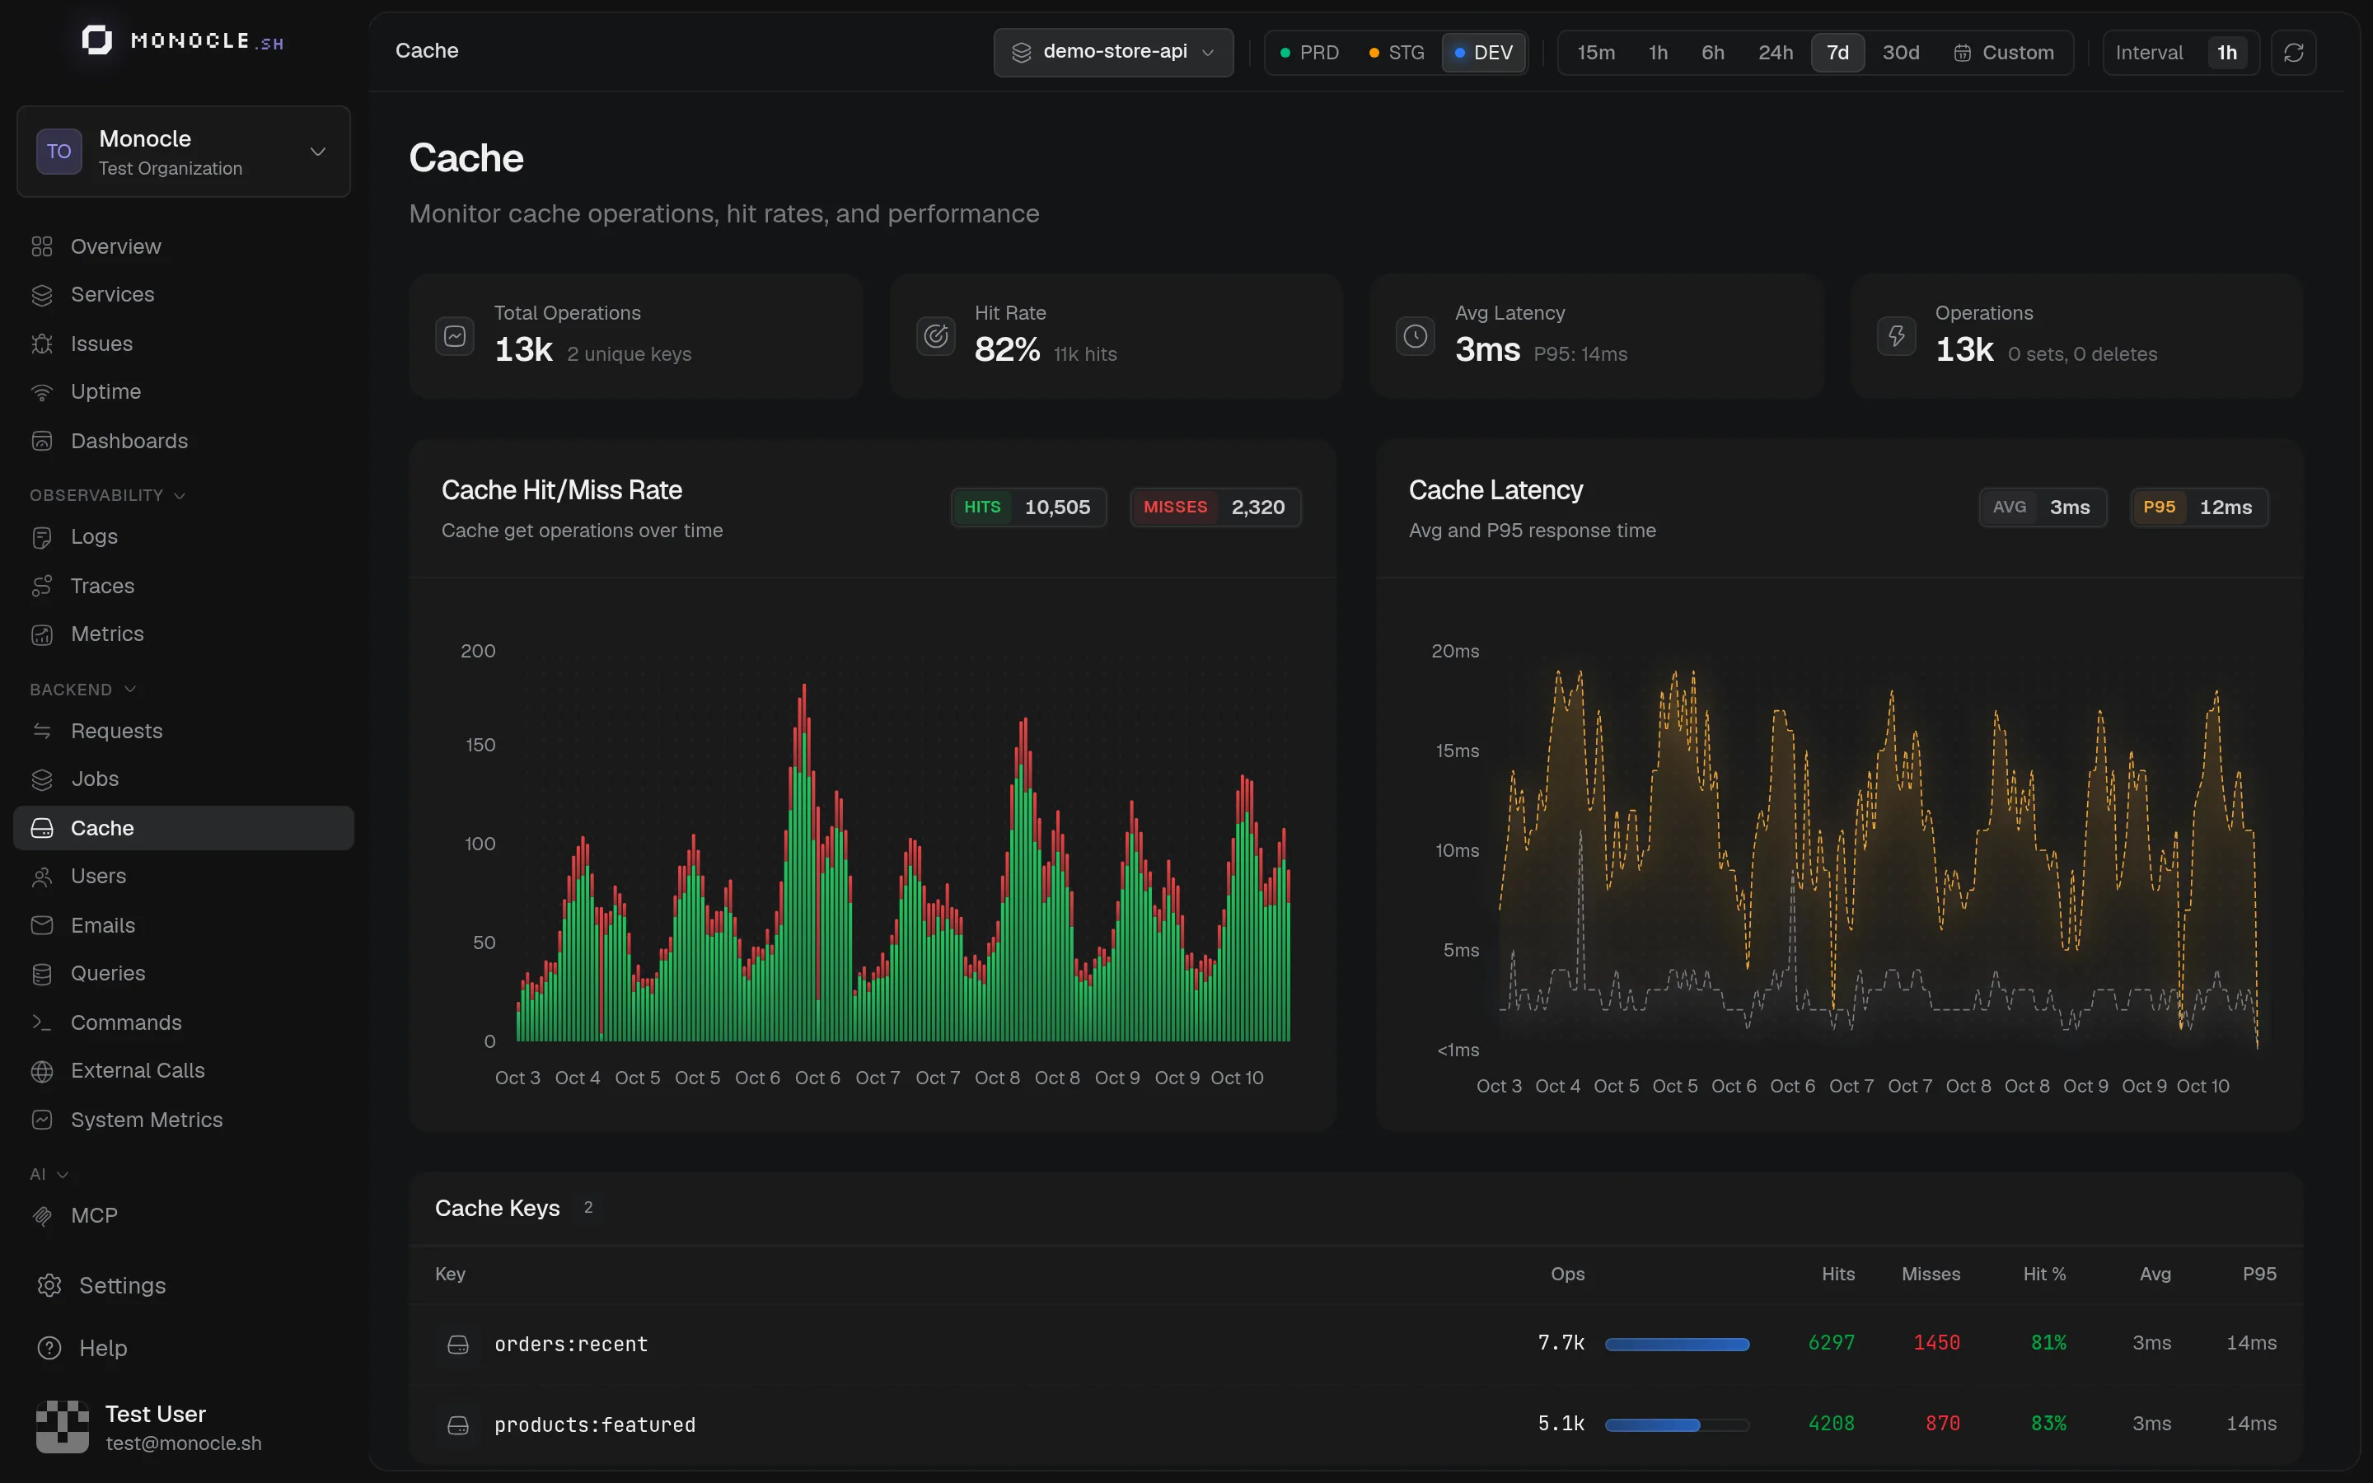Collapse the AI sidebar section
Image resolution: width=2373 pixels, height=1483 pixels.
coord(48,1174)
